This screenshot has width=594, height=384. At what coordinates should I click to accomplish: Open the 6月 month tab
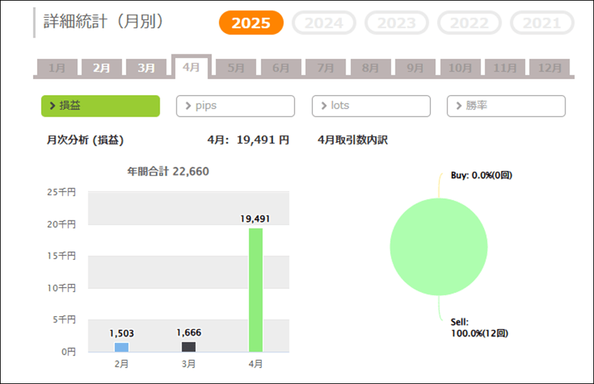(281, 67)
